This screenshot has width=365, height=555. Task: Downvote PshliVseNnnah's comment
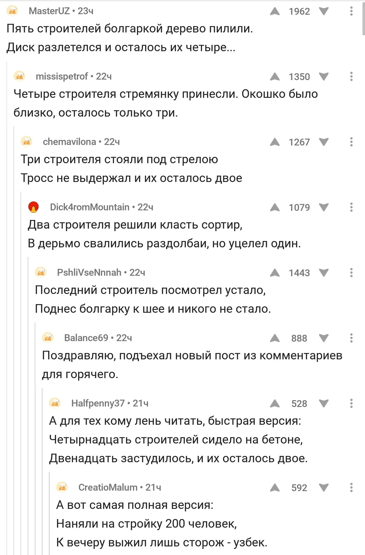pos(324,273)
